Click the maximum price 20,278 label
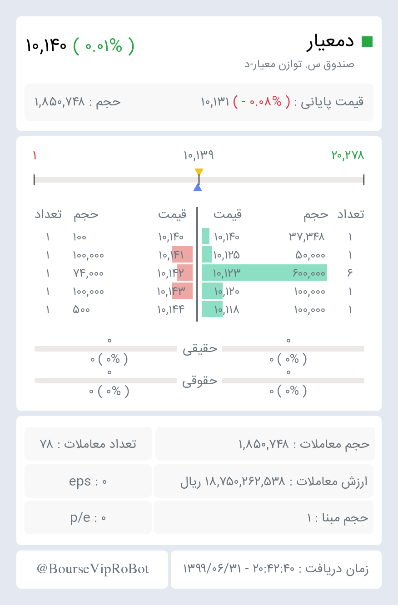398x605 pixels. 348,155
